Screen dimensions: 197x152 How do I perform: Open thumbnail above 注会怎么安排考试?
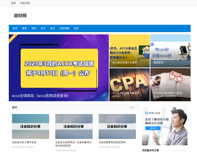point(74,126)
